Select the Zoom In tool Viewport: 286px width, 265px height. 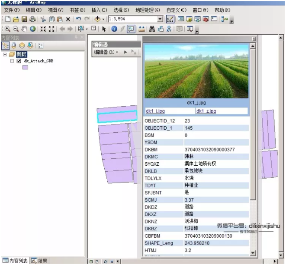coord(7,29)
